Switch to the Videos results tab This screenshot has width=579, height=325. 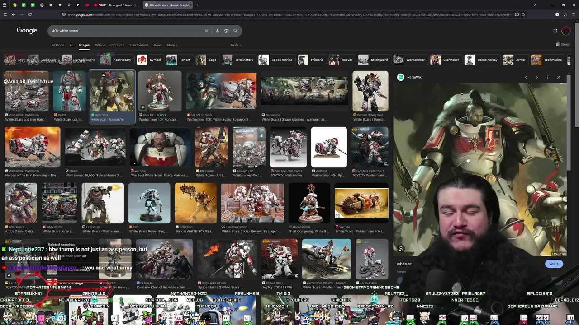[x=100, y=45]
